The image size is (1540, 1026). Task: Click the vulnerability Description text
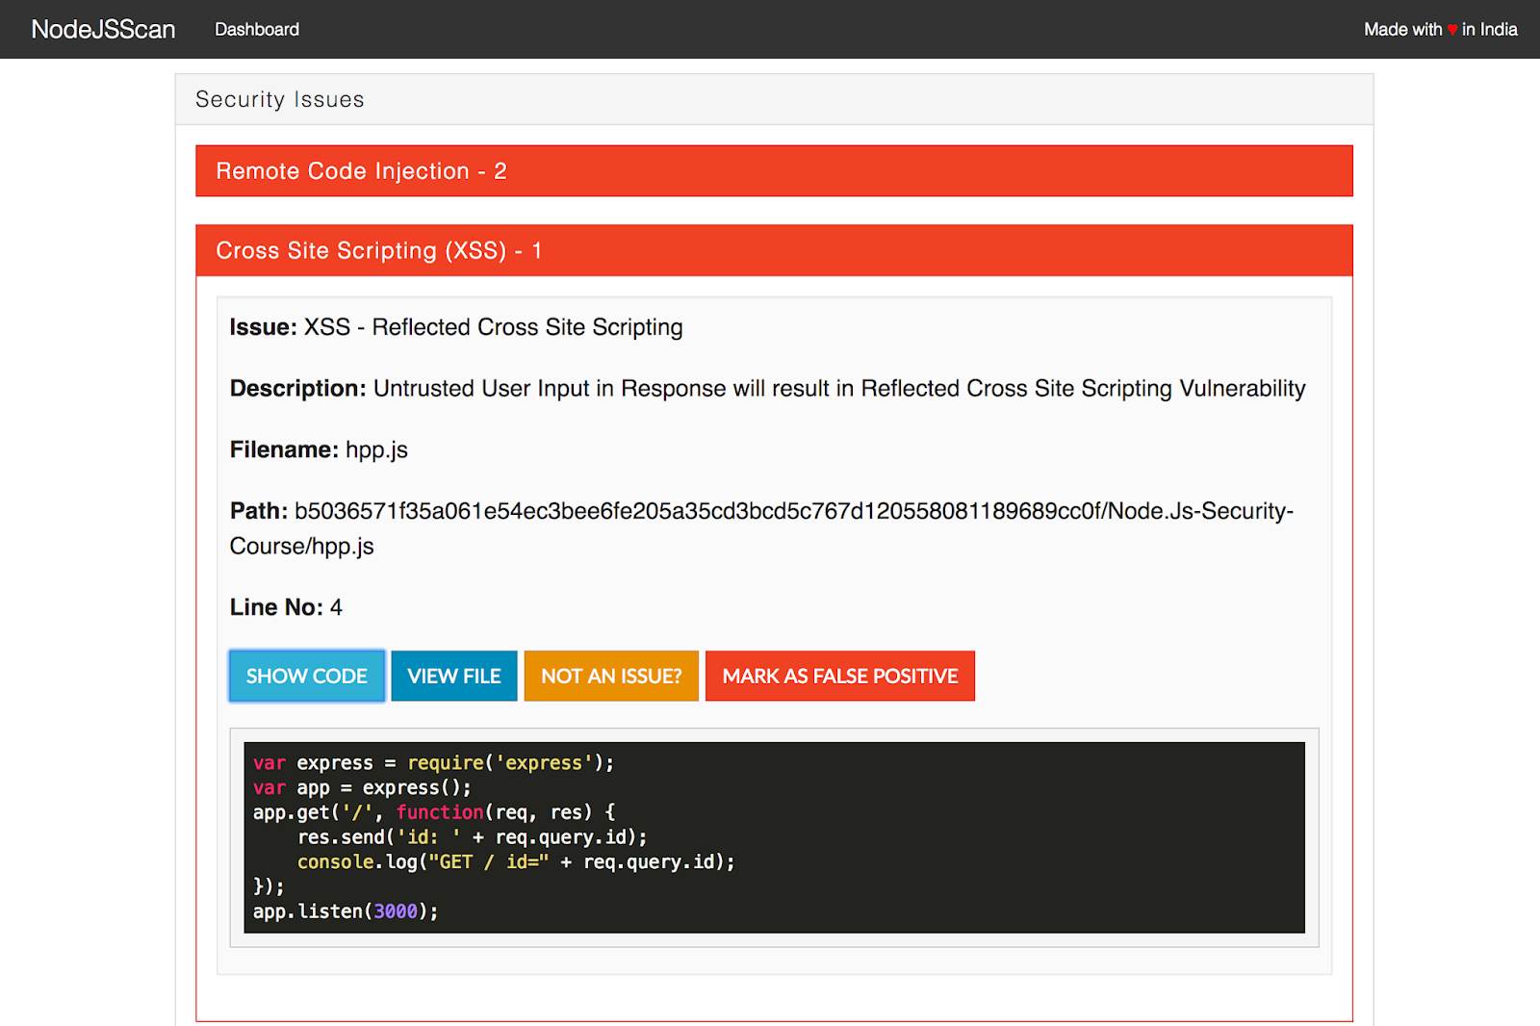(x=837, y=389)
